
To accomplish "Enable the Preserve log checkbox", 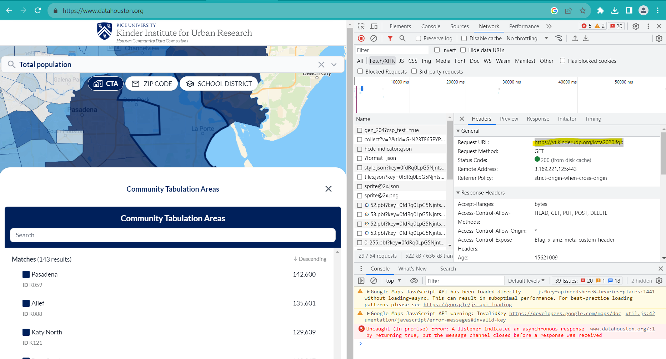I will click(x=418, y=38).
